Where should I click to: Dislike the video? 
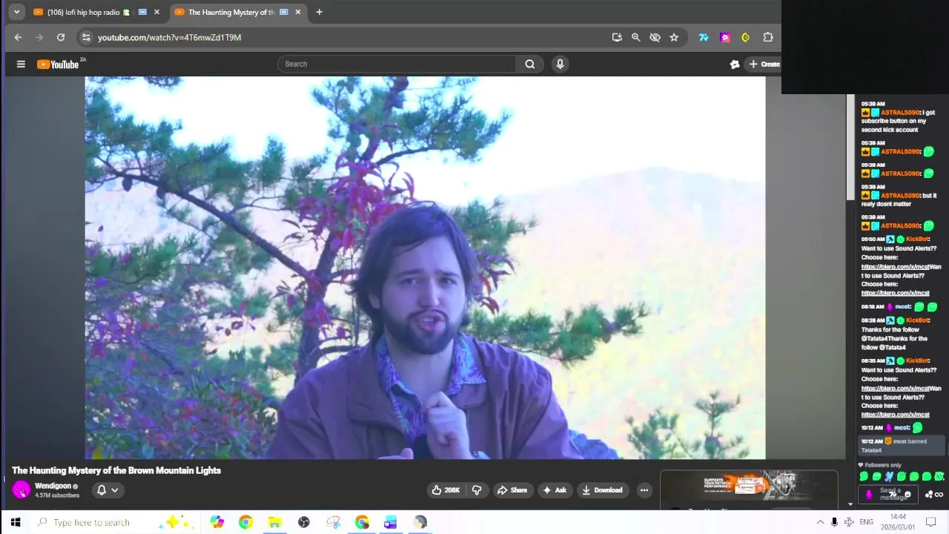point(477,490)
